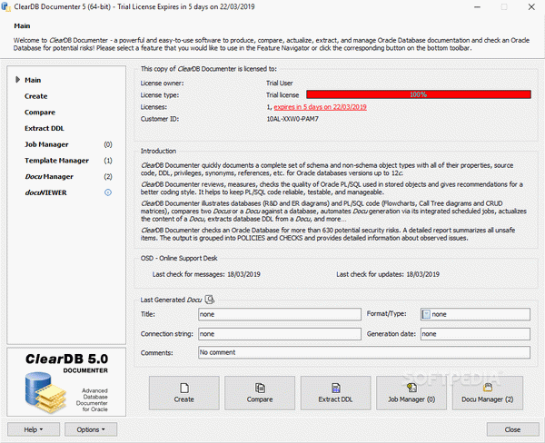Select Create in the Feature Navigator
The height and width of the screenshot is (443, 545).
coord(35,96)
